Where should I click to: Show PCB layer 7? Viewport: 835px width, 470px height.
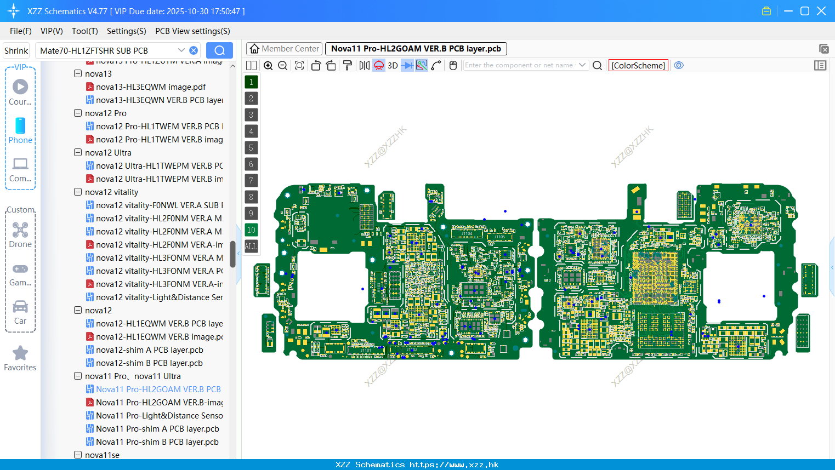[251, 181]
